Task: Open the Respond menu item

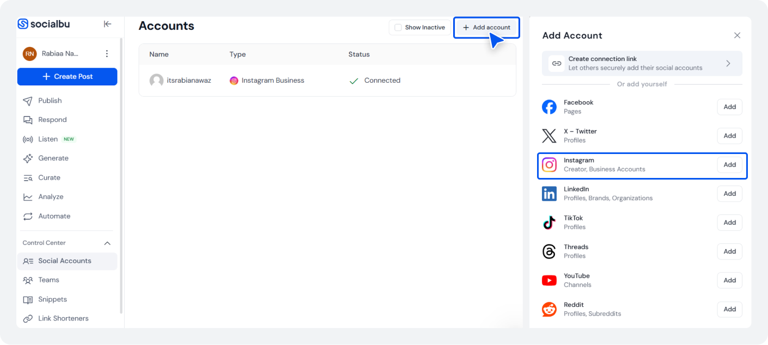Action: (67, 120)
